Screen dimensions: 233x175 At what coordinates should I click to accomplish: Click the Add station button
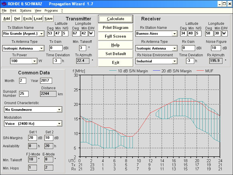point(7,19)
